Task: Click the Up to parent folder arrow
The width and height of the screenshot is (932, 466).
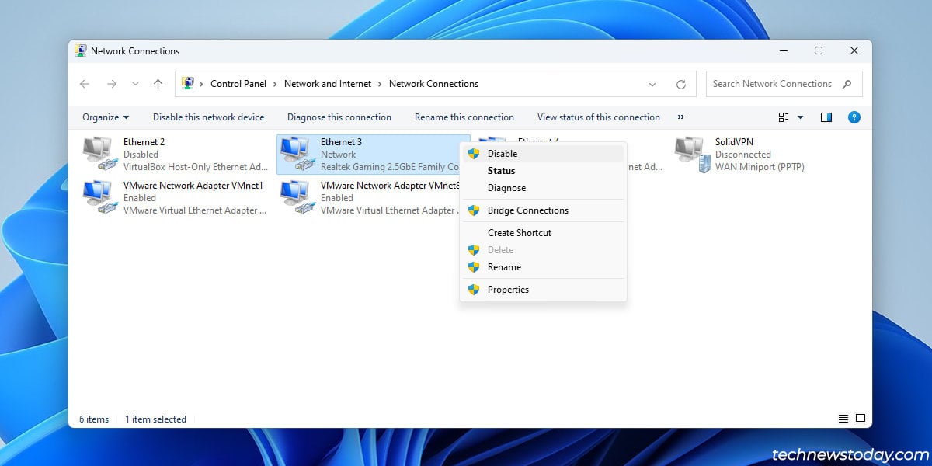Action: coord(158,84)
